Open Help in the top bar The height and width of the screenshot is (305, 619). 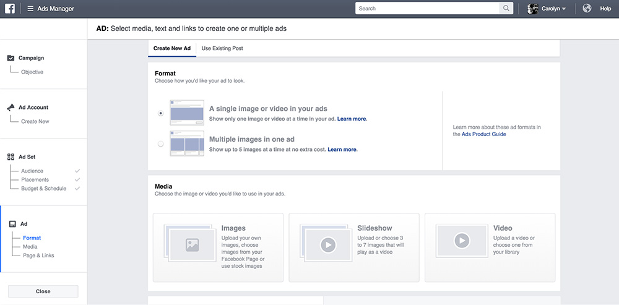pos(605,9)
